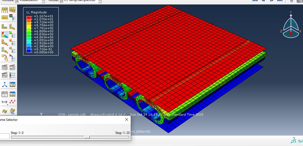Click the frame number input field
The width and height of the screenshot is (303, 146).
click(x=4, y=136)
